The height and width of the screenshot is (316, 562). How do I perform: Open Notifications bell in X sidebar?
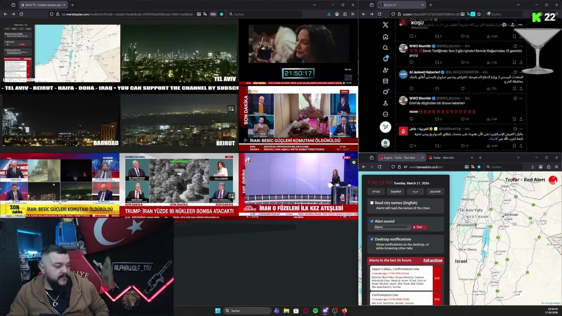tap(385, 59)
